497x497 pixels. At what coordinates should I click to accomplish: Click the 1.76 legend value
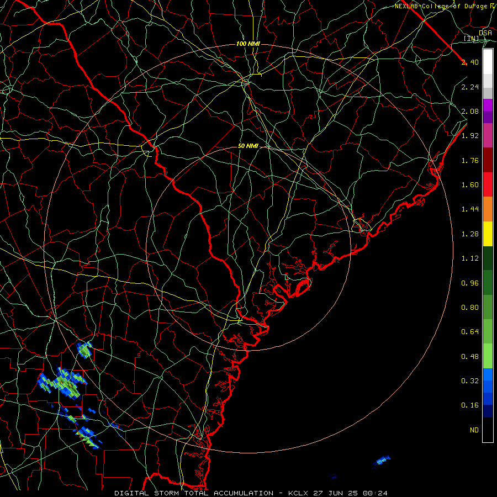[470, 161]
